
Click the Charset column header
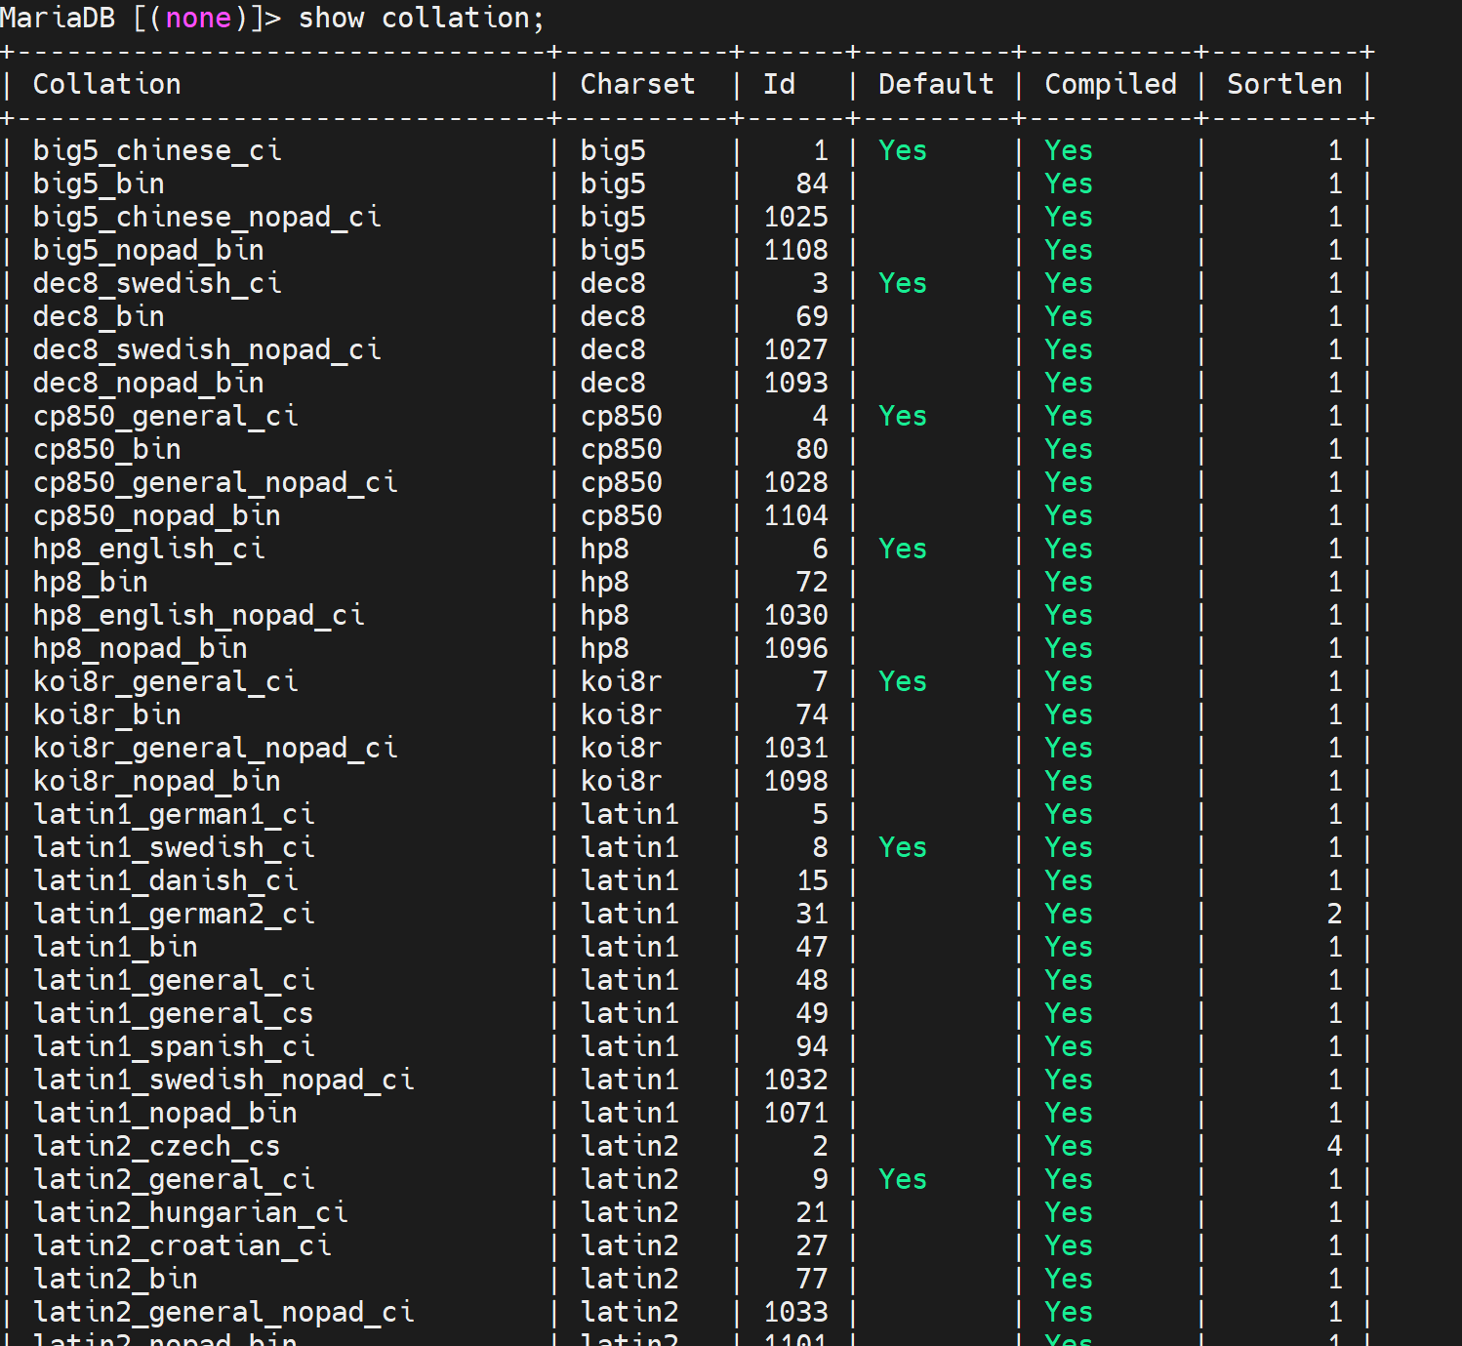pyautogui.click(x=637, y=85)
